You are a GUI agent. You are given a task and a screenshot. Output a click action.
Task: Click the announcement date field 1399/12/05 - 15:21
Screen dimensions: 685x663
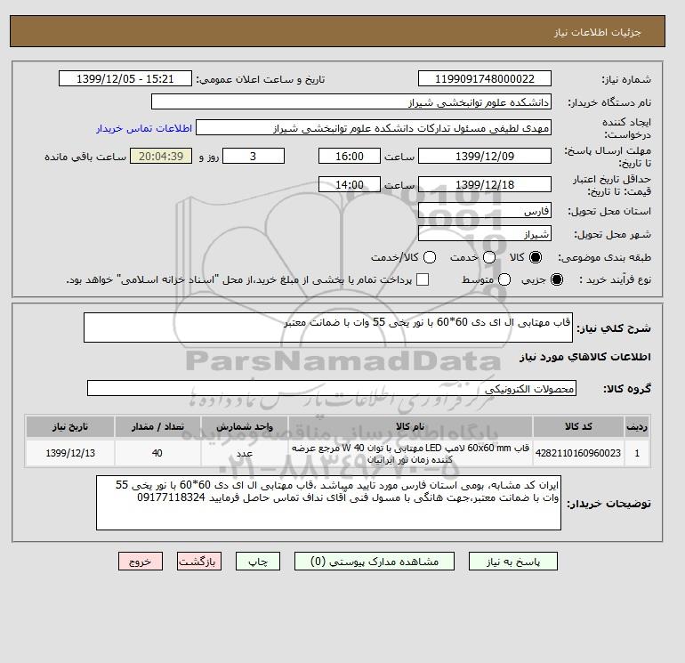pos(125,78)
